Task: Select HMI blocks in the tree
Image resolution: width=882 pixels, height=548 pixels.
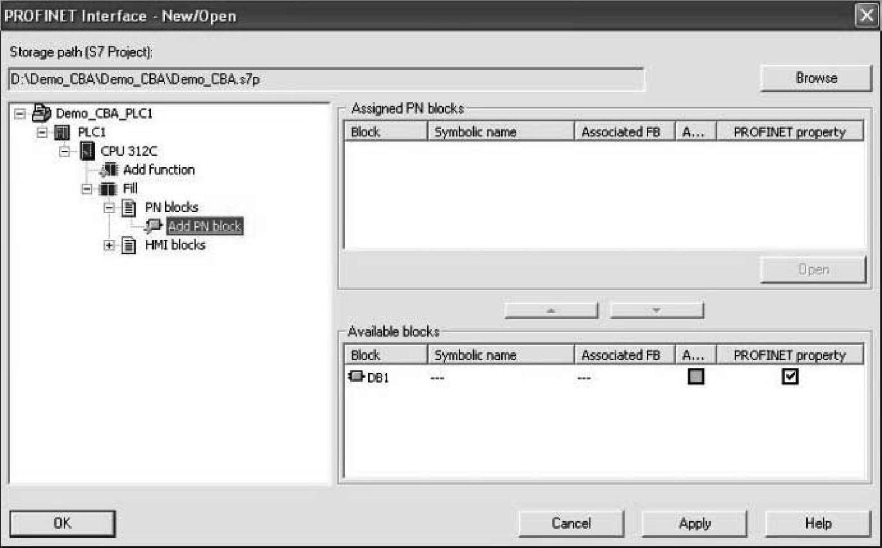Action: pyautogui.click(x=175, y=245)
